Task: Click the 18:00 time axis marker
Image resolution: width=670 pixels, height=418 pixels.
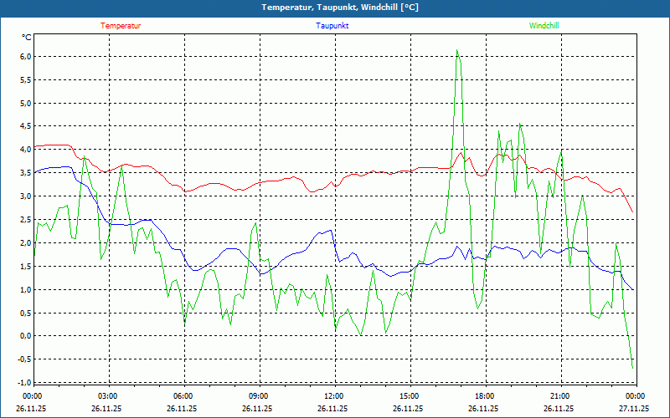Action: pyautogui.click(x=485, y=396)
